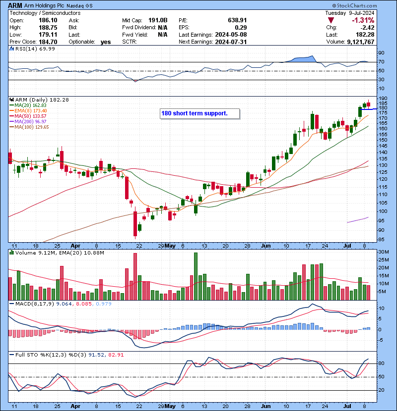
Task: Click the RSI panel line-chart icon
Action: pos(12,49)
